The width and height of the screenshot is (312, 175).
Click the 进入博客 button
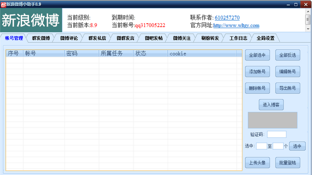coord(271,105)
